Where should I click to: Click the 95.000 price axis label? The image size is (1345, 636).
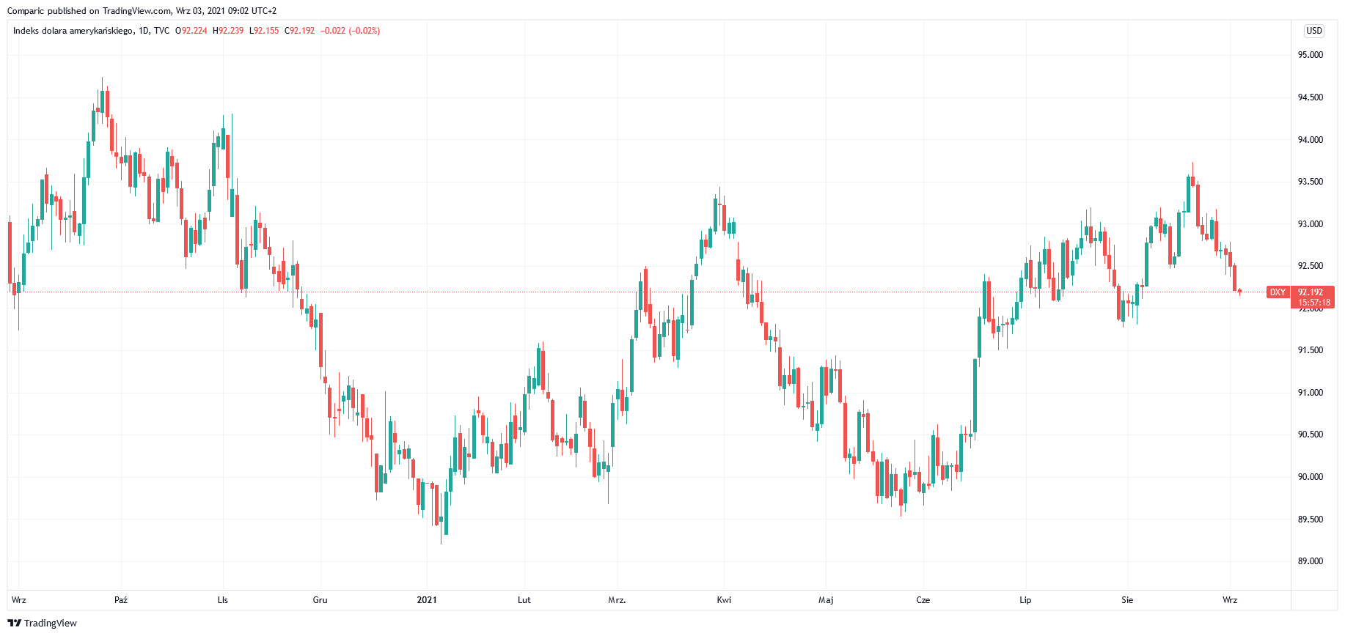(x=1311, y=55)
